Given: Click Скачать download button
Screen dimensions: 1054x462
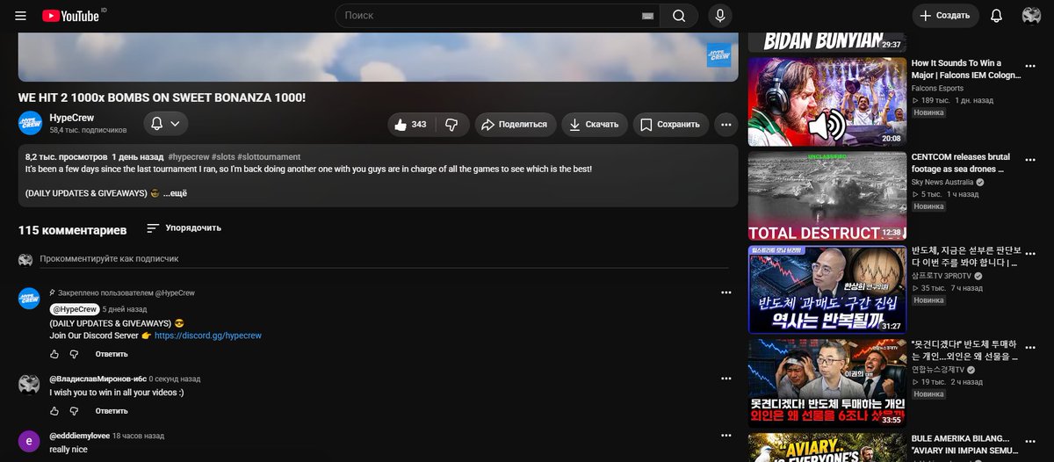Looking at the screenshot, I should 595,125.
